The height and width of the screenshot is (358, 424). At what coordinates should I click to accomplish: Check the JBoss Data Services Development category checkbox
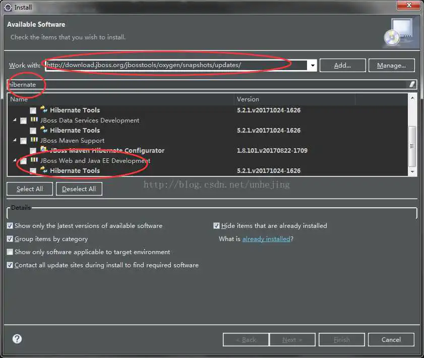pos(24,121)
